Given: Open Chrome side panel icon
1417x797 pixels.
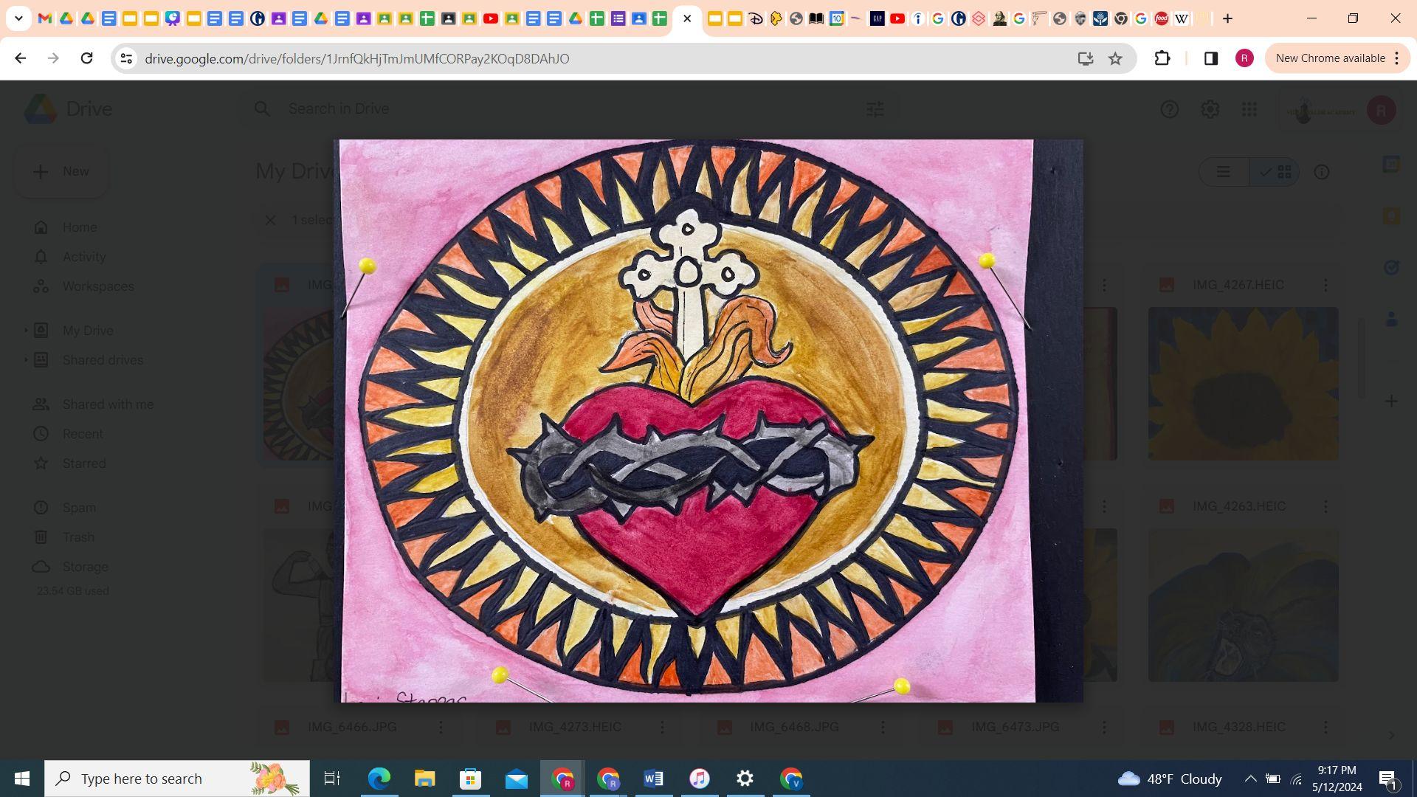Looking at the screenshot, I should pos(1210,58).
